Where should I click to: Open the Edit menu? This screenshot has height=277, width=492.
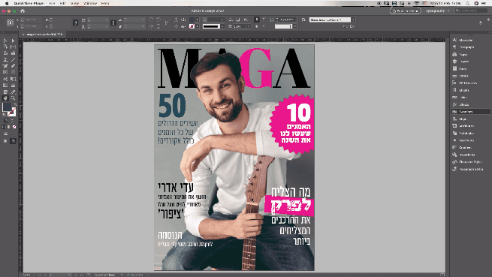[x=63, y=3]
